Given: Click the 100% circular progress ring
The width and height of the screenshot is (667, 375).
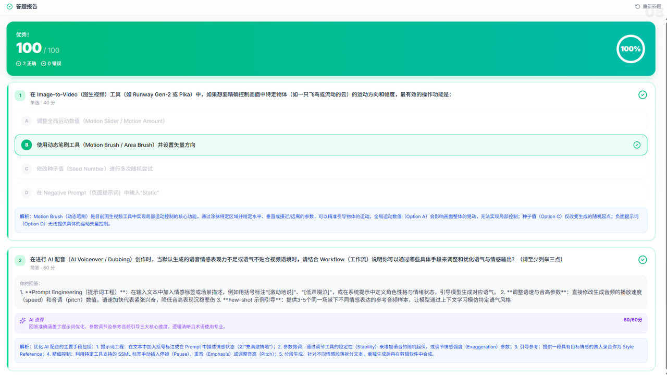Looking at the screenshot, I should coord(631,49).
